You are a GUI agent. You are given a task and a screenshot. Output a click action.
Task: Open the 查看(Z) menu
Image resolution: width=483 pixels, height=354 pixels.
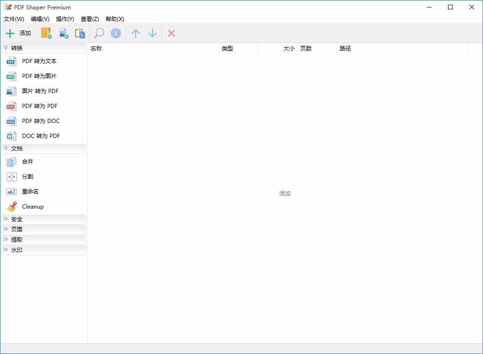click(90, 19)
